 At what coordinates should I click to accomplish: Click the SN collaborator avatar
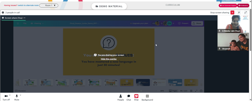tap(169, 23)
